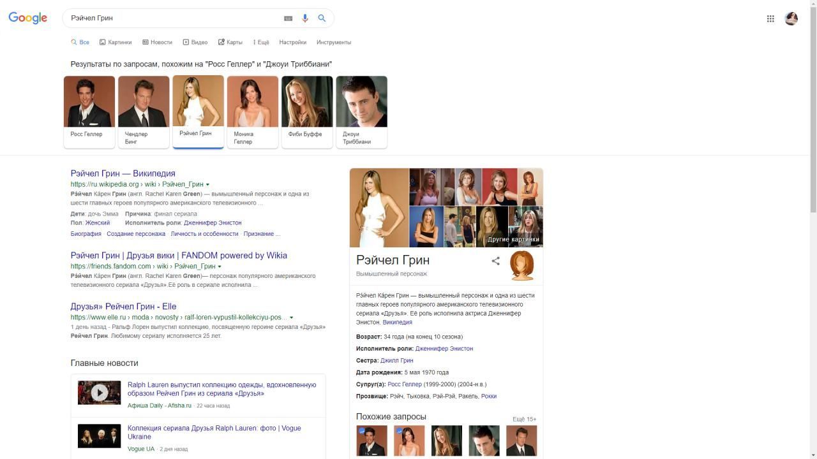Select the Все search tab
This screenshot has height=459, width=817.
(80, 42)
